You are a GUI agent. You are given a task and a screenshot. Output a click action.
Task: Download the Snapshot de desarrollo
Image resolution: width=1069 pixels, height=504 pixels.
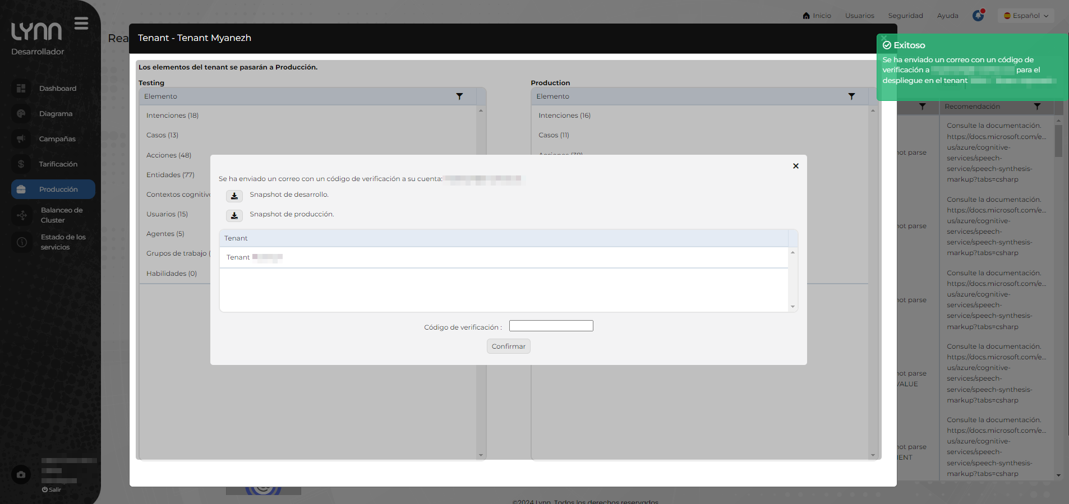click(234, 196)
